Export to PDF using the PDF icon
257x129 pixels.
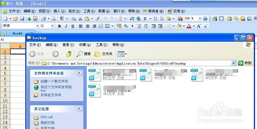pos(35,19)
